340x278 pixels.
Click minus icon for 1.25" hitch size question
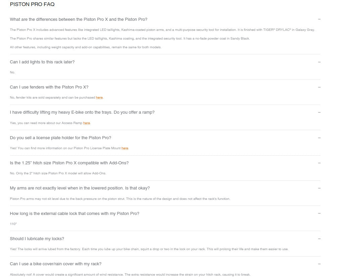[x=319, y=163]
